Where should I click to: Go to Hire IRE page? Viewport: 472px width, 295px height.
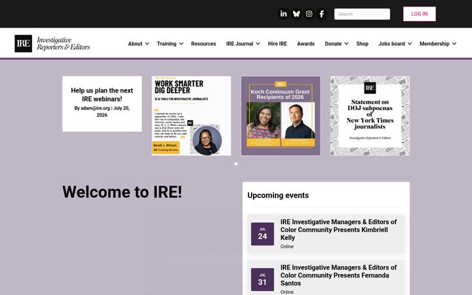pos(277,44)
